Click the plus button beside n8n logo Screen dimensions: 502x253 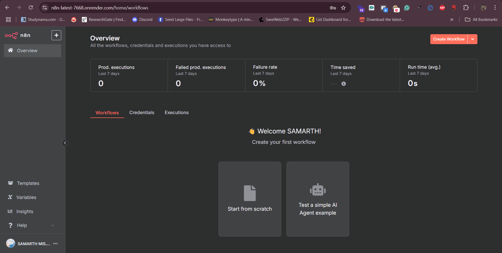click(x=56, y=35)
